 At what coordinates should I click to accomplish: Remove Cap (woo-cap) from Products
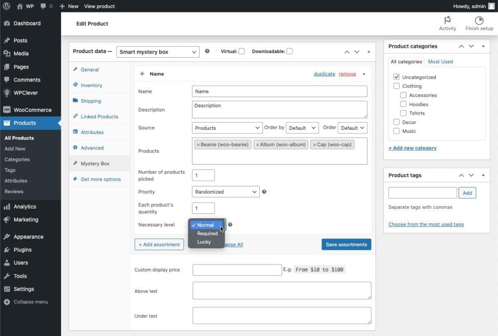[x=314, y=145]
